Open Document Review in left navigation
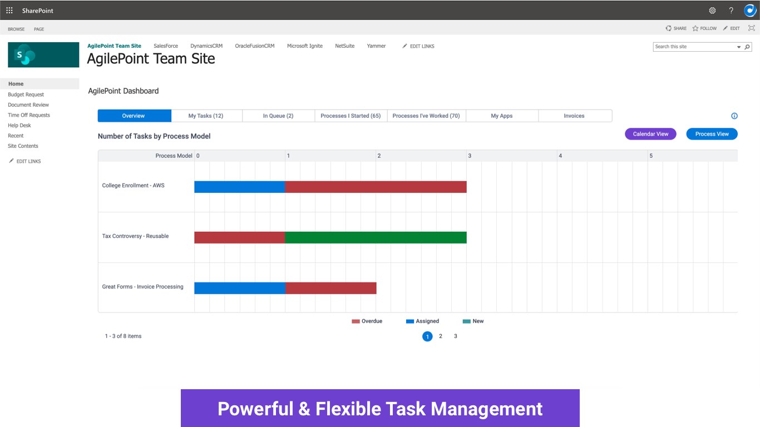760x427 pixels. tap(28, 105)
